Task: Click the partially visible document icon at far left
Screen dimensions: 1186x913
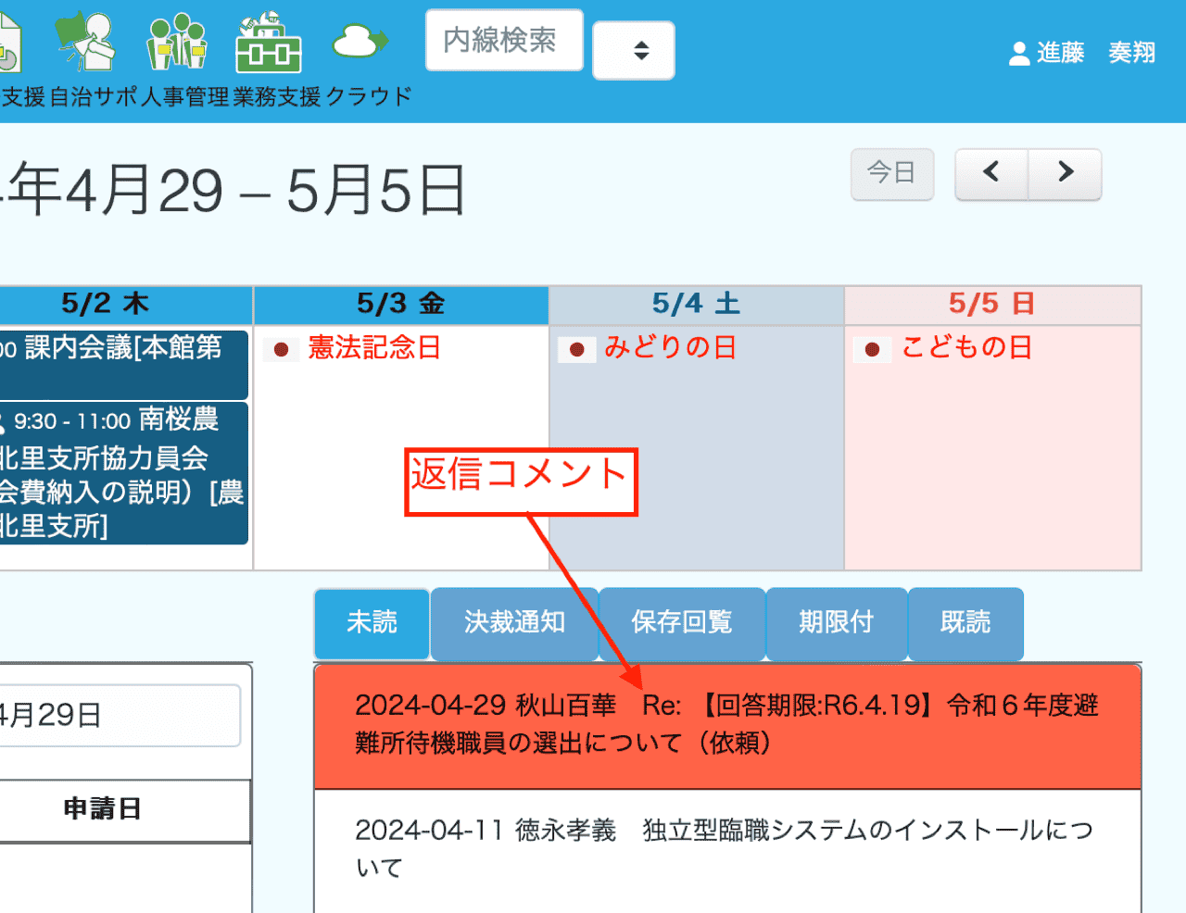Action: click(x=8, y=44)
